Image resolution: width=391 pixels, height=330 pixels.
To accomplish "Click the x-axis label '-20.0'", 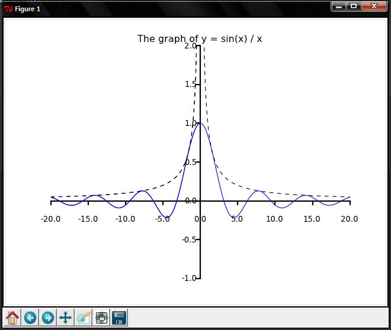I will 50,219.
